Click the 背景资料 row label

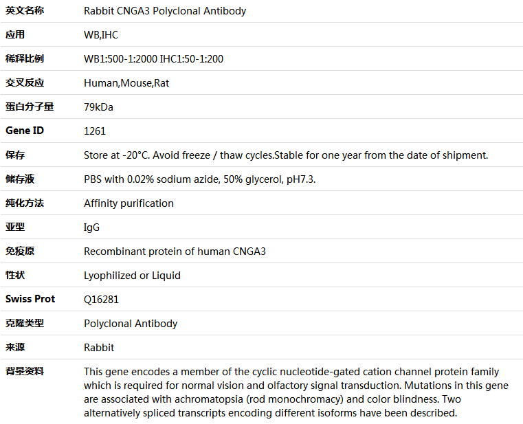coord(25,372)
